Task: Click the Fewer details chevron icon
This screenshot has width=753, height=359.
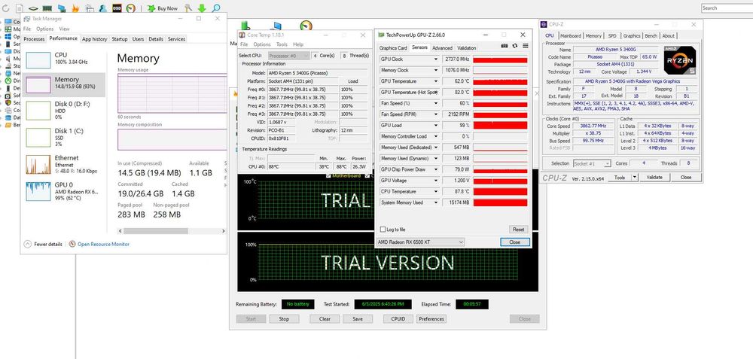Action: (x=27, y=244)
